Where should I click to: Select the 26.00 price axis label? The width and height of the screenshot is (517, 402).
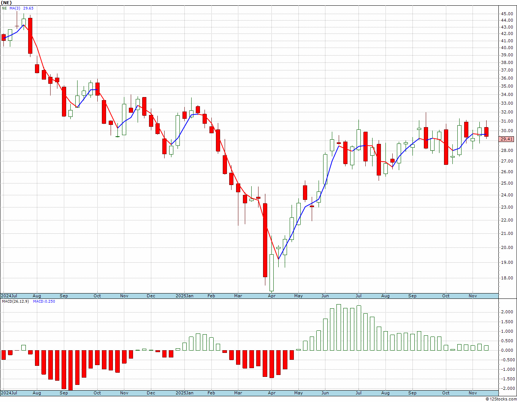pos(507,172)
